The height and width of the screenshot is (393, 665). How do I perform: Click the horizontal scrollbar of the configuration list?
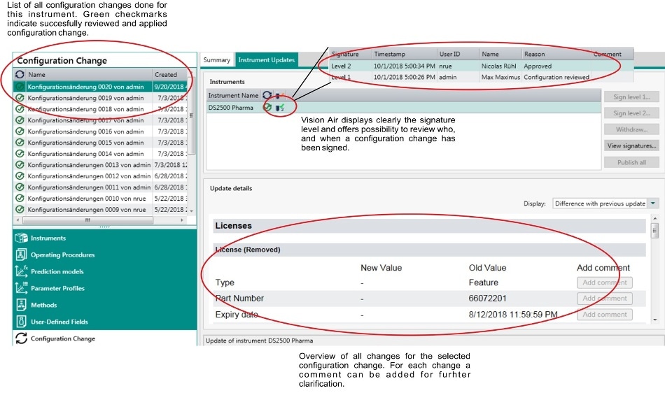pyautogui.click(x=87, y=220)
